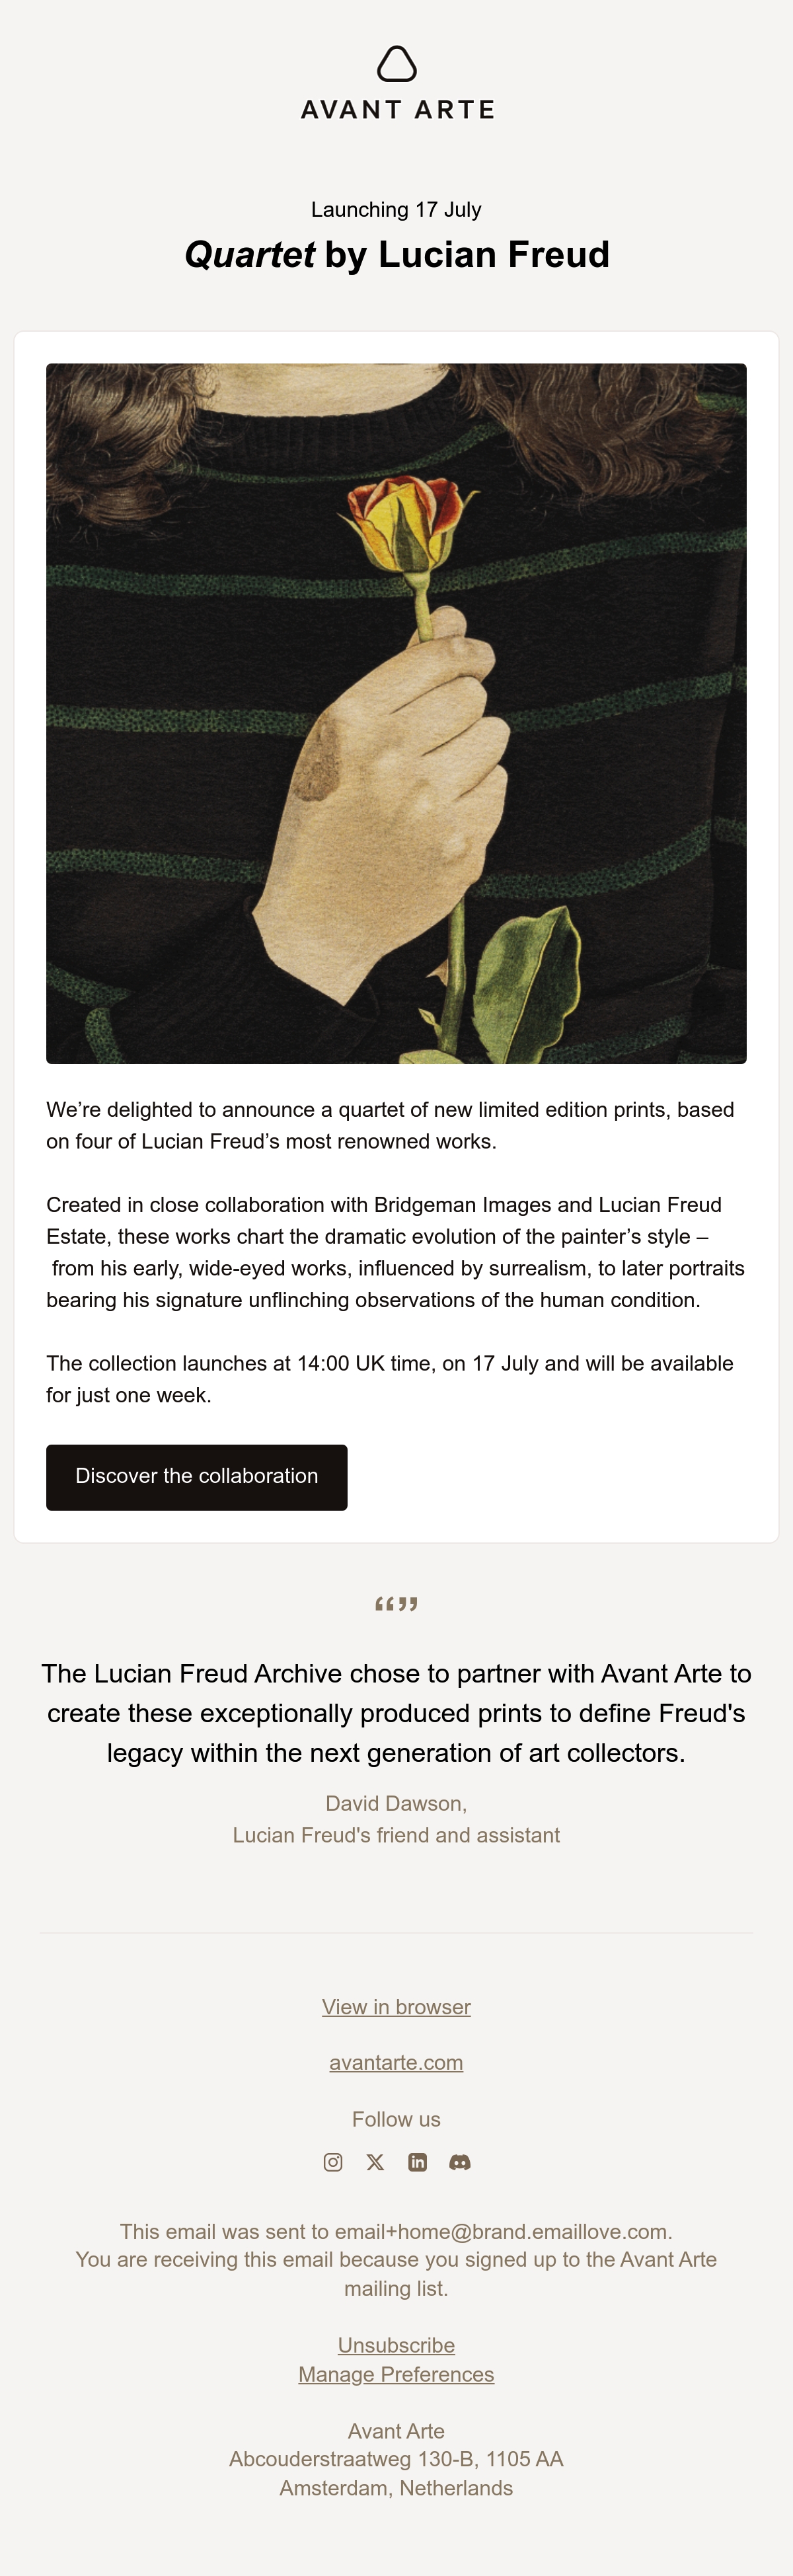Click the Lucian Freud Archive quote text

click(x=396, y=1713)
